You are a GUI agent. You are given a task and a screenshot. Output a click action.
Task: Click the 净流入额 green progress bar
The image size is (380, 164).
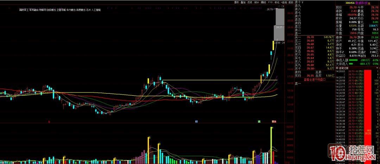tap(353, 60)
